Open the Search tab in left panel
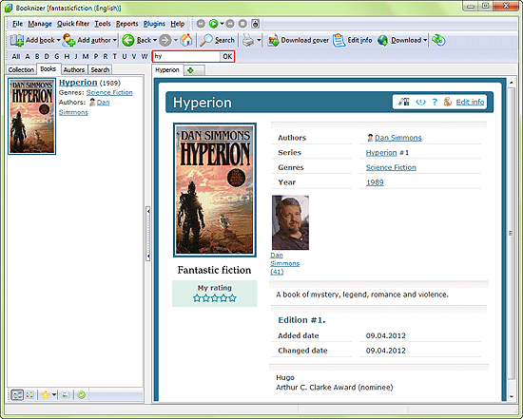Viewport: 523px width, 419px height. coord(100,69)
